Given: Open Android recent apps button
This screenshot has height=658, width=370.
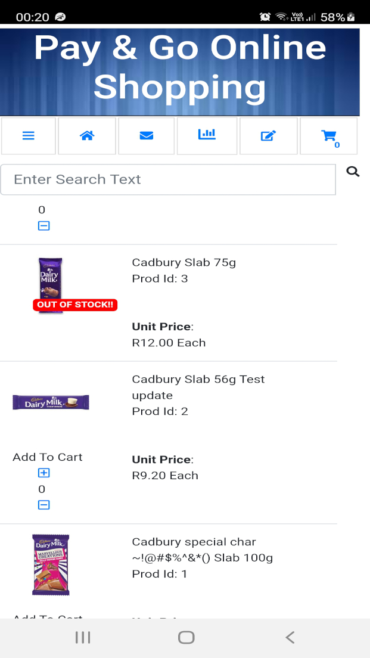Looking at the screenshot, I should tap(83, 638).
